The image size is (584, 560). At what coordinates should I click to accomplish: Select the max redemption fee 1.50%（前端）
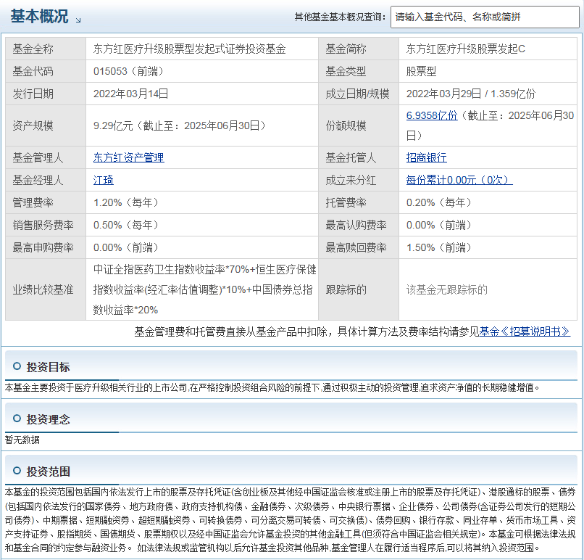coord(439,247)
